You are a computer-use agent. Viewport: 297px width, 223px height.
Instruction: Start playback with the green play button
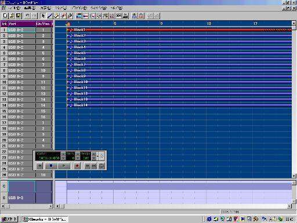click(x=64, y=166)
